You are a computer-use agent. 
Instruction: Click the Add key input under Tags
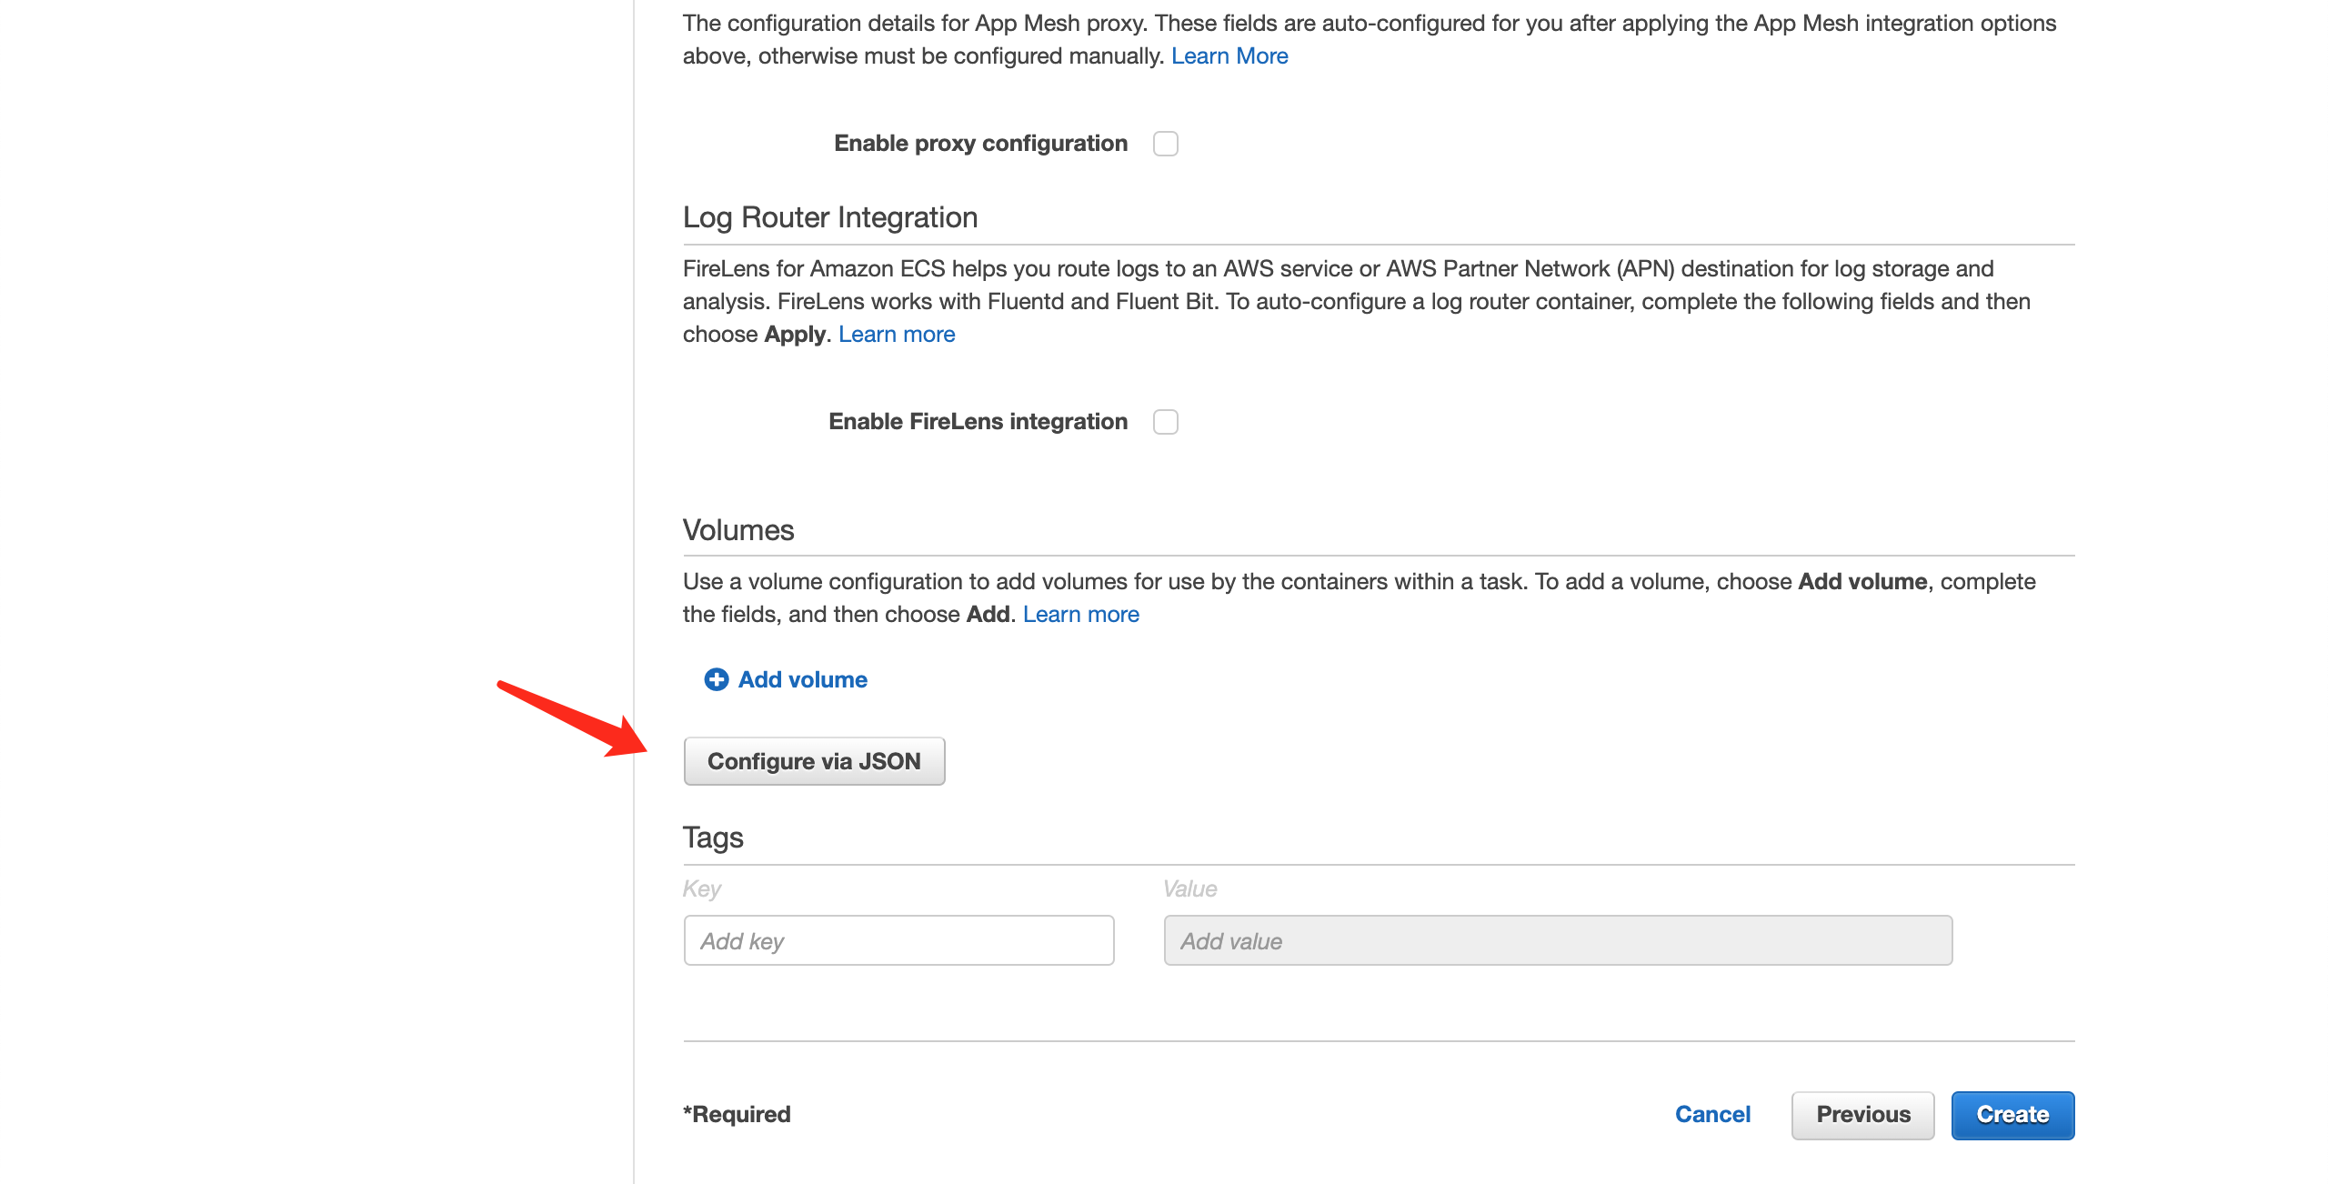pyautogui.click(x=898, y=940)
